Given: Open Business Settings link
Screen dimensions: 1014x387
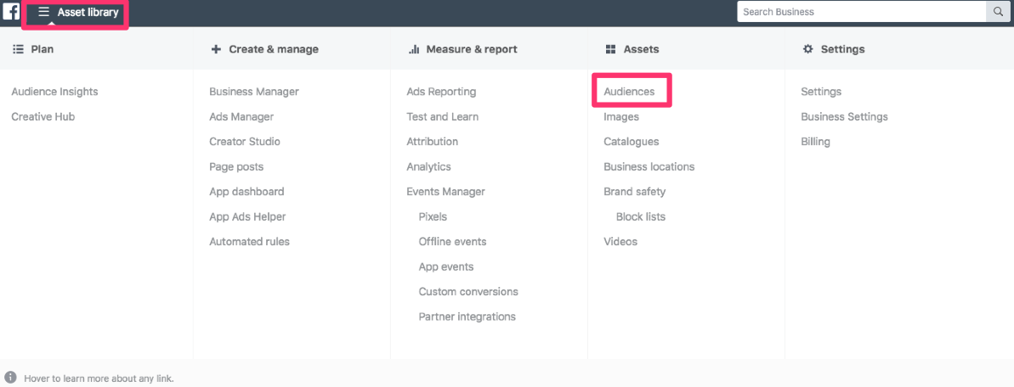Looking at the screenshot, I should [844, 117].
